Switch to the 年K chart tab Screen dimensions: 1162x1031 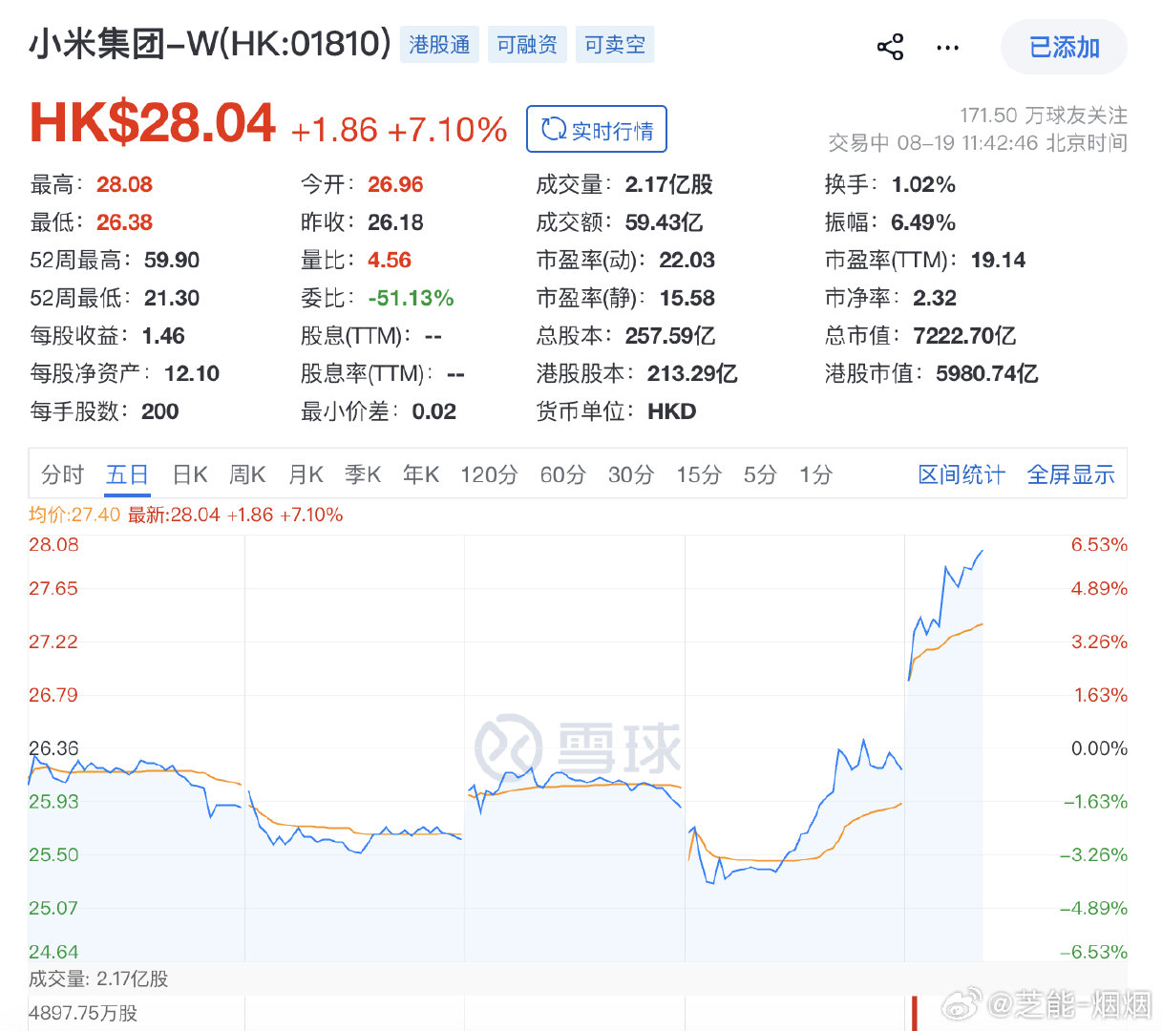[421, 474]
